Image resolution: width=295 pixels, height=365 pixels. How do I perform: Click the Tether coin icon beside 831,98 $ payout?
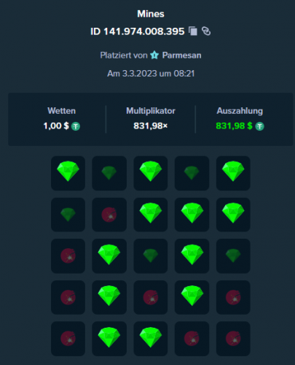coord(259,126)
